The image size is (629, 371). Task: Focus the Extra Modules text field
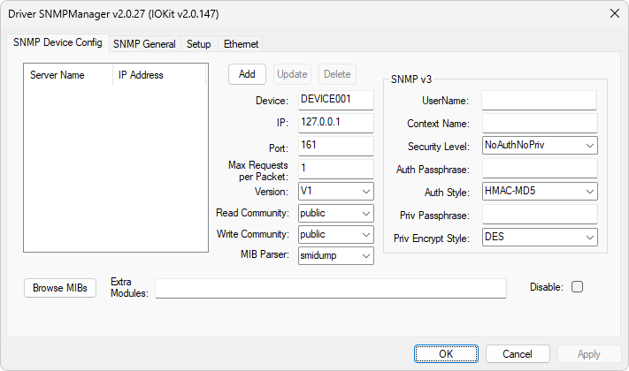coord(331,289)
